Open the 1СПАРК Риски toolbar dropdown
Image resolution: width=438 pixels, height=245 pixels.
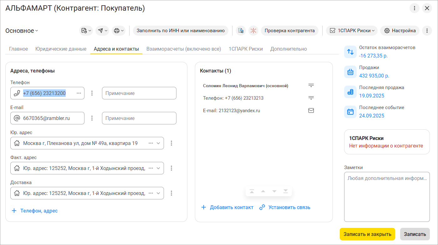(352, 31)
